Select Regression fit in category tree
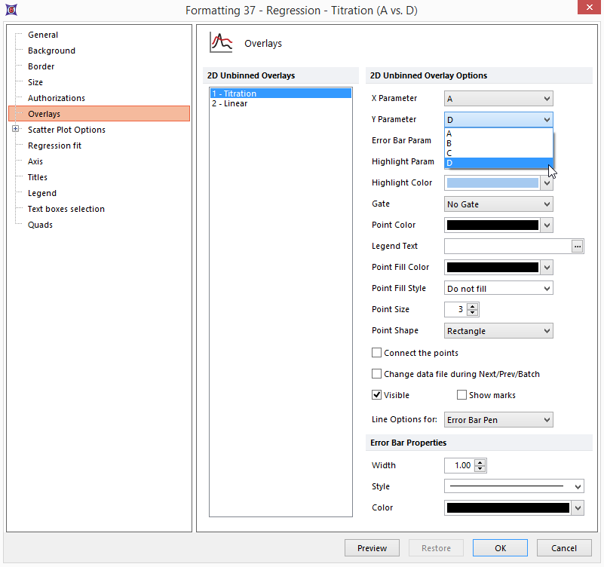604x567 pixels. click(x=54, y=146)
